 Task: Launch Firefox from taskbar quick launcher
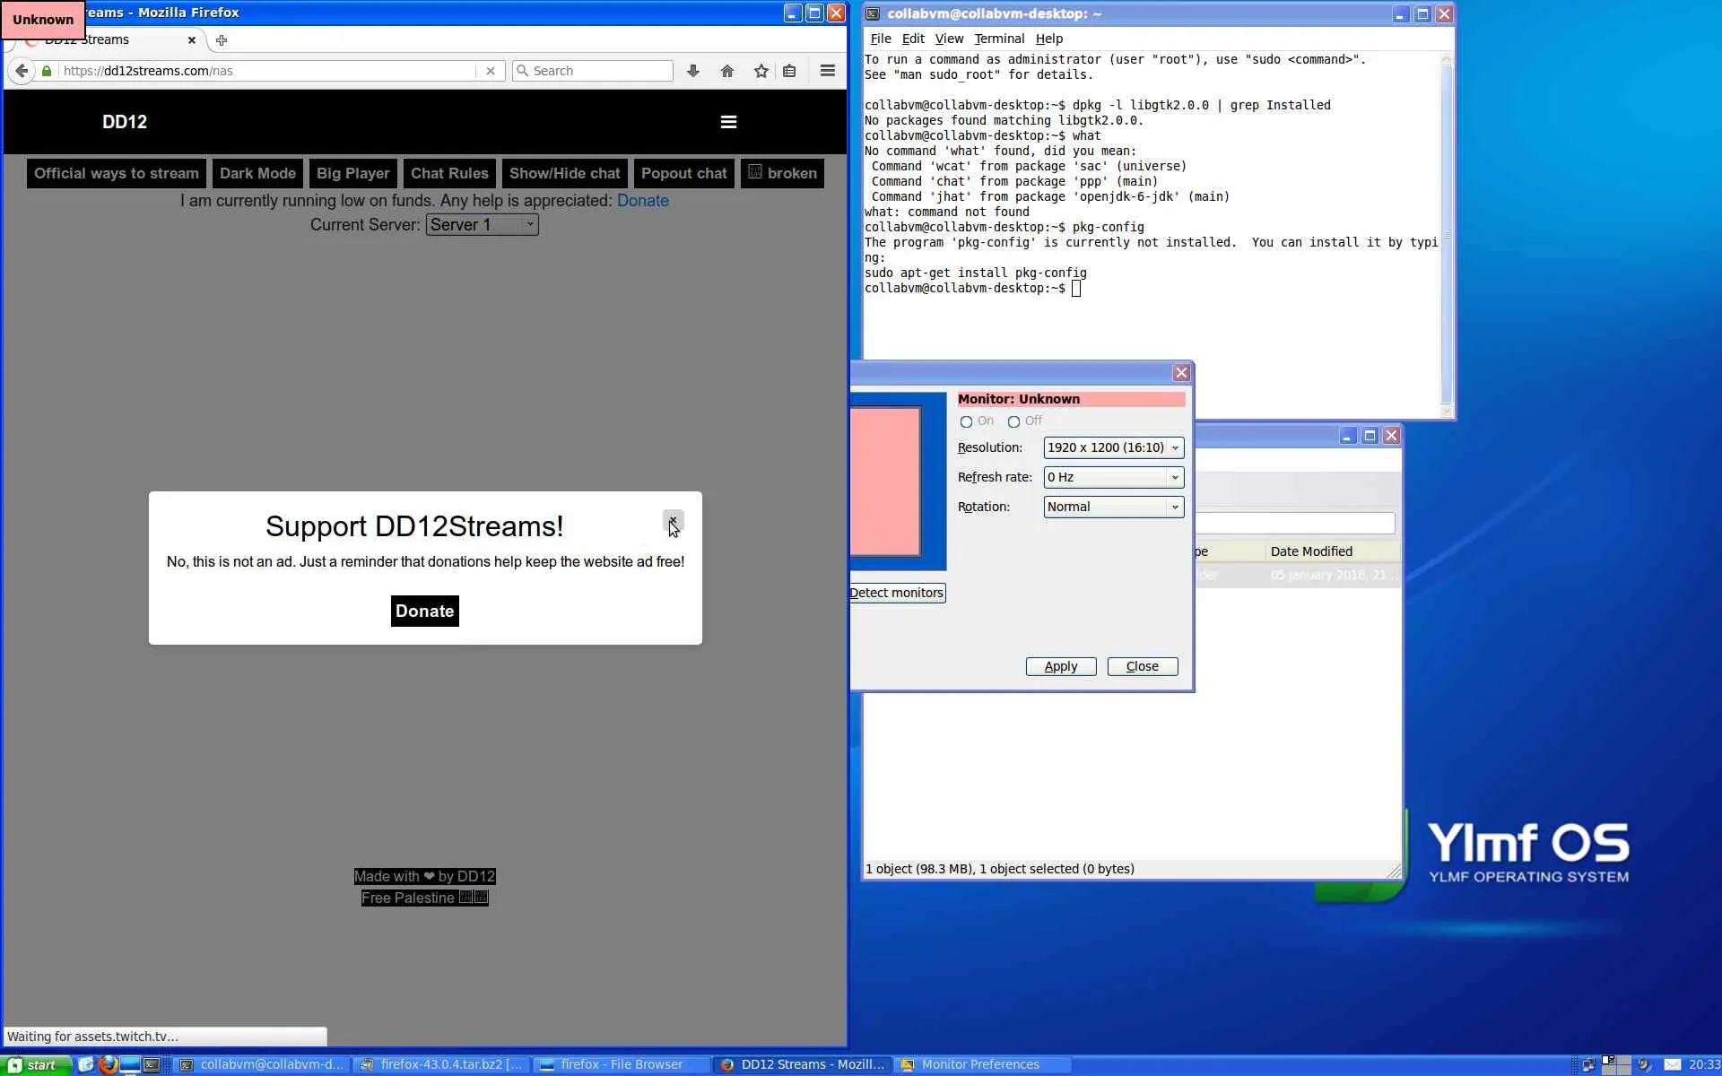(109, 1064)
